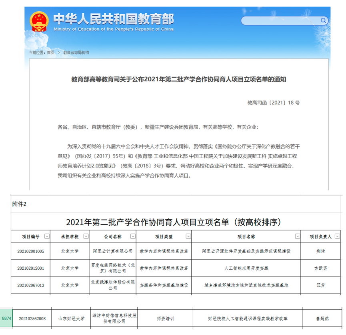
Task: Click the national emblem logo in the header
Action: coord(39,21)
